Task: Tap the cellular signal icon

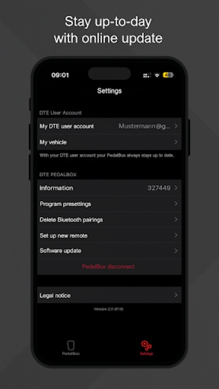Action: click(147, 75)
